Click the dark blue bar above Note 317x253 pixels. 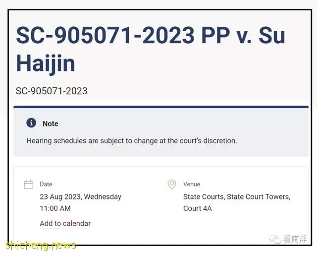(x=161, y=107)
